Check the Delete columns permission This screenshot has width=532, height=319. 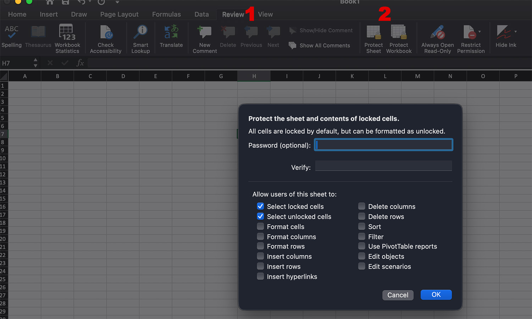point(362,206)
